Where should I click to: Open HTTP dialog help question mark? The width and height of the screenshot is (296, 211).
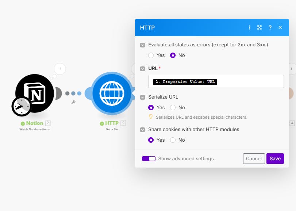pyautogui.click(x=270, y=27)
